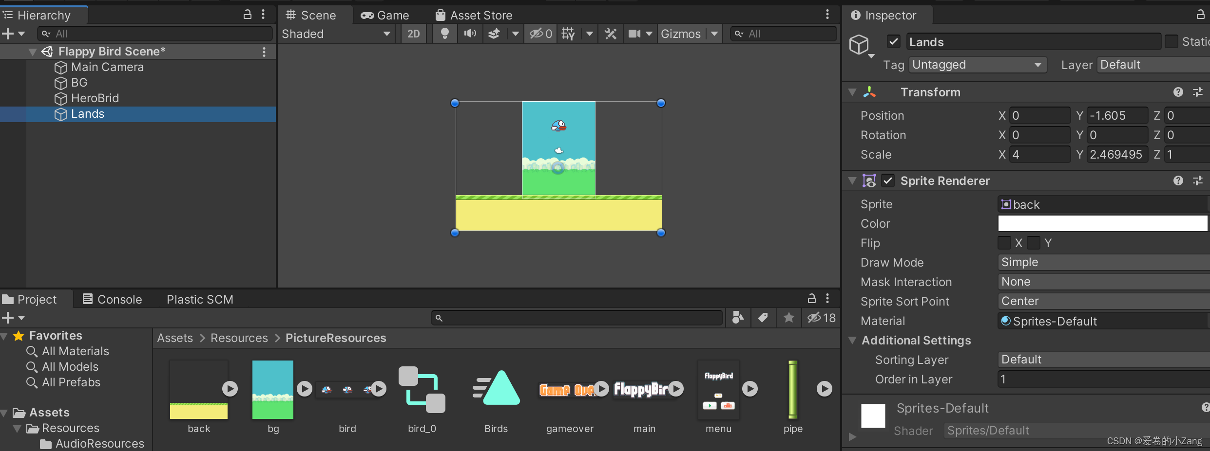
Task: Open camera settings dropdown arrow
Action: pyautogui.click(x=649, y=34)
